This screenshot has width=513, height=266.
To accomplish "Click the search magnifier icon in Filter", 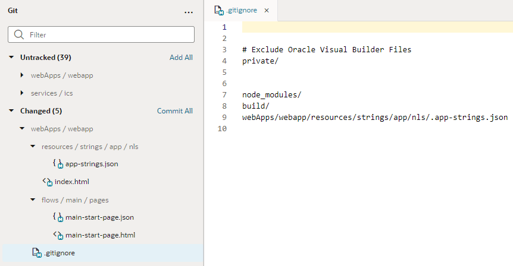I will (19, 35).
